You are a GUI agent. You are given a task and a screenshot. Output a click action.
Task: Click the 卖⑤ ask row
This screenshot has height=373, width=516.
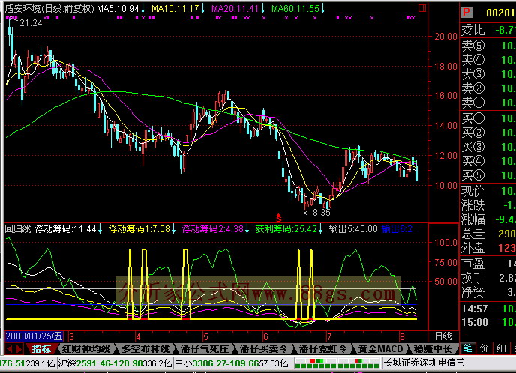tap(488, 46)
